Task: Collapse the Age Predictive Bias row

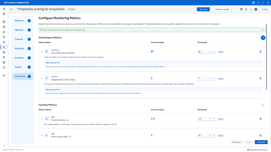Action: pyautogui.click(x=42, y=118)
